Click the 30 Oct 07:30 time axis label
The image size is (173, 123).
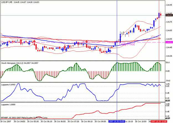coord(73,121)
